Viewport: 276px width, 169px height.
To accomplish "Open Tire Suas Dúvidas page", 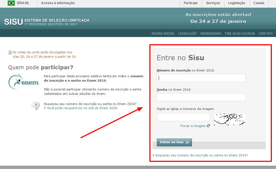I will [x=239, y=34].
